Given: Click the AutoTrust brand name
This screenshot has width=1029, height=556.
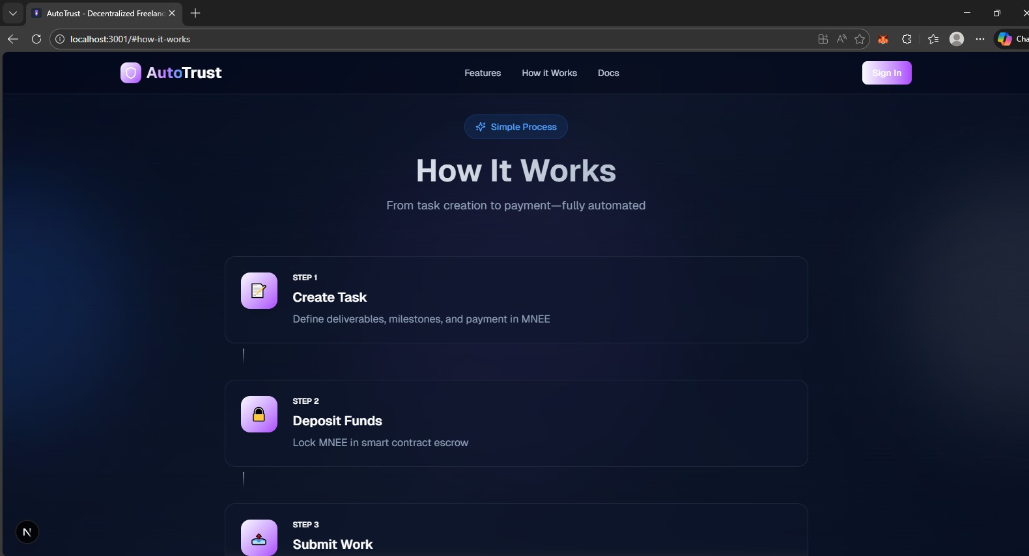Looking at the screenshot, I should point(184,73).
